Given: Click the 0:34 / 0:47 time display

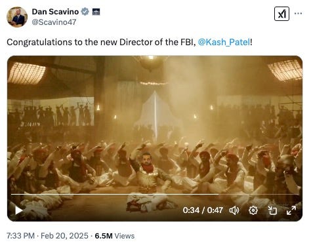Looking at the screenshot, I should click(203, 210).
